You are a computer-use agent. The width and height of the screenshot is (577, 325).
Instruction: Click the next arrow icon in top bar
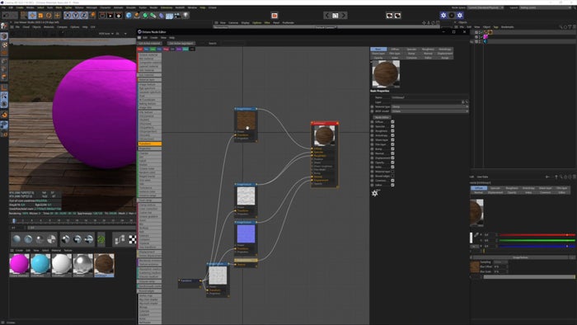click(344, 16)
